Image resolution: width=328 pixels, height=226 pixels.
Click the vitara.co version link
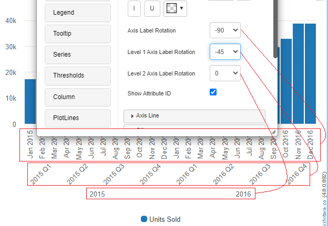pos(324,200)
